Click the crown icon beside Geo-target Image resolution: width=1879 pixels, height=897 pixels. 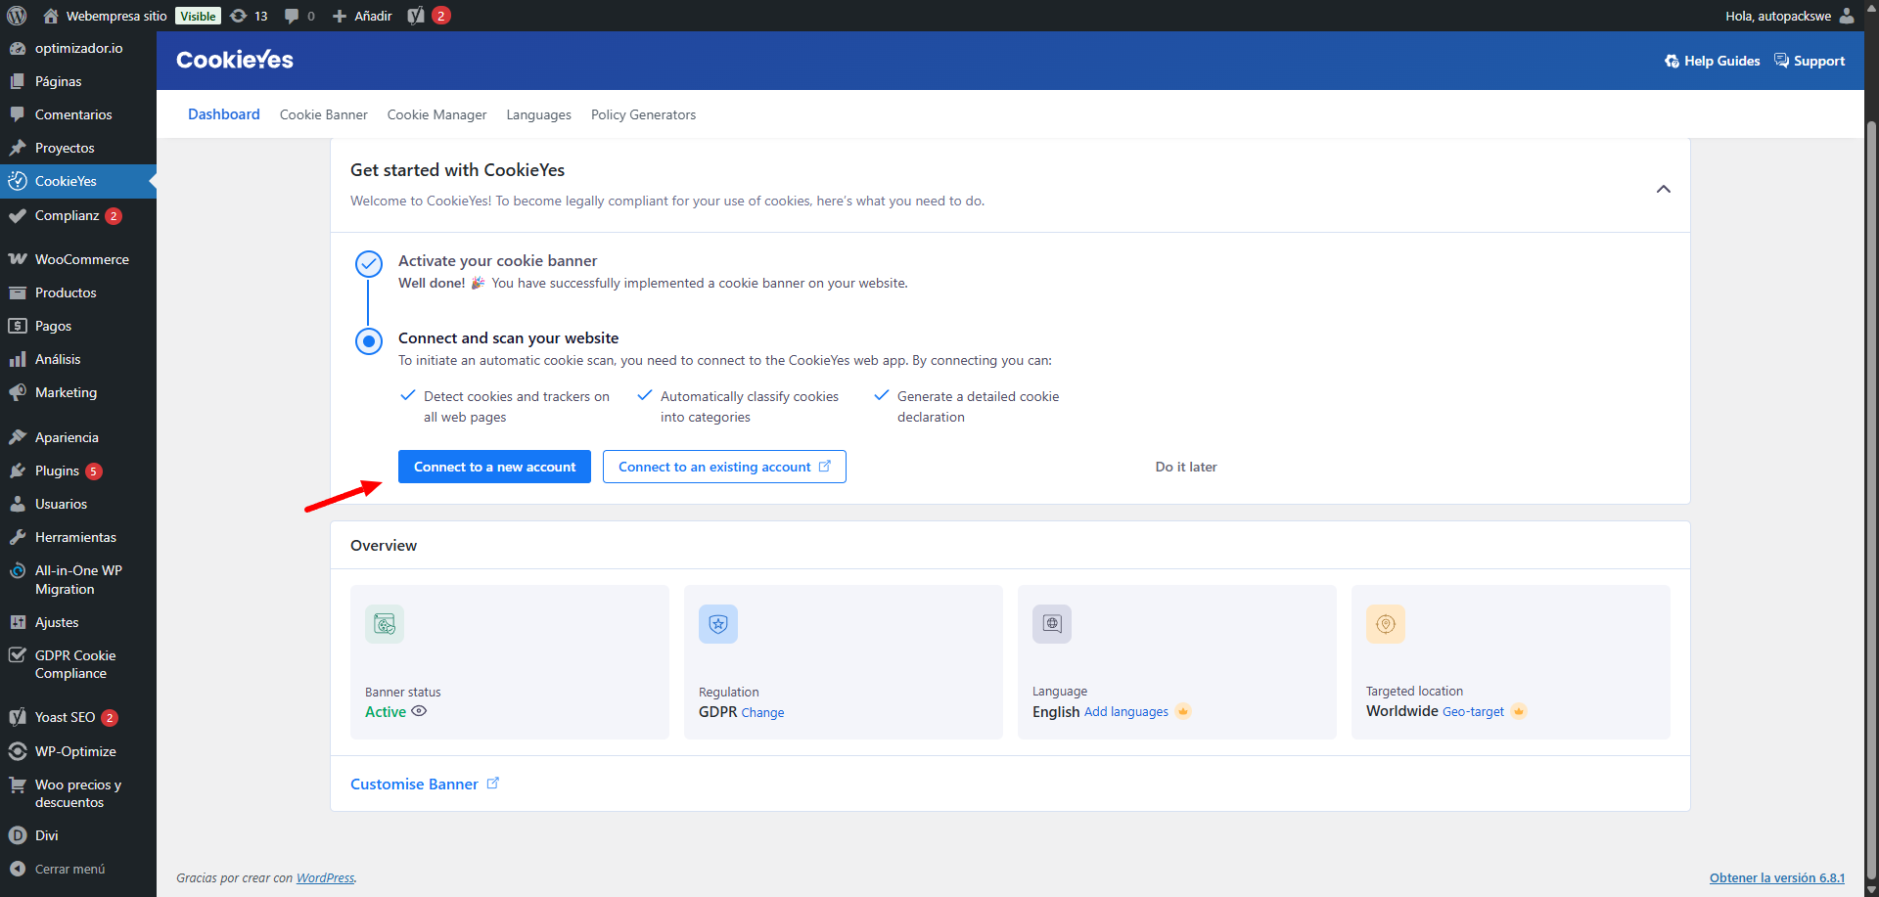coord(1519,711)
